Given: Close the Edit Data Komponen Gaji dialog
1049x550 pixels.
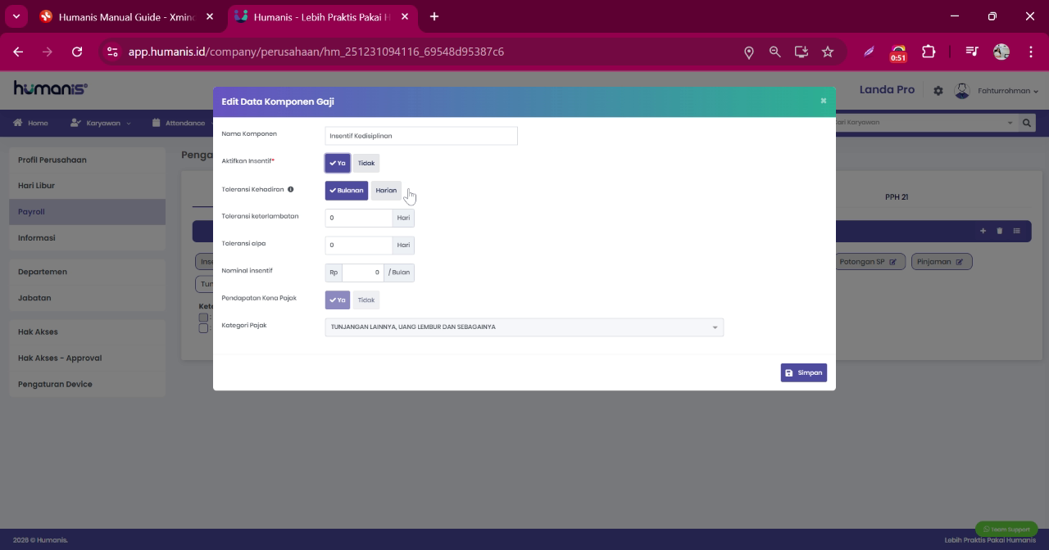Looking at the screenshot, I should [823, 101].
